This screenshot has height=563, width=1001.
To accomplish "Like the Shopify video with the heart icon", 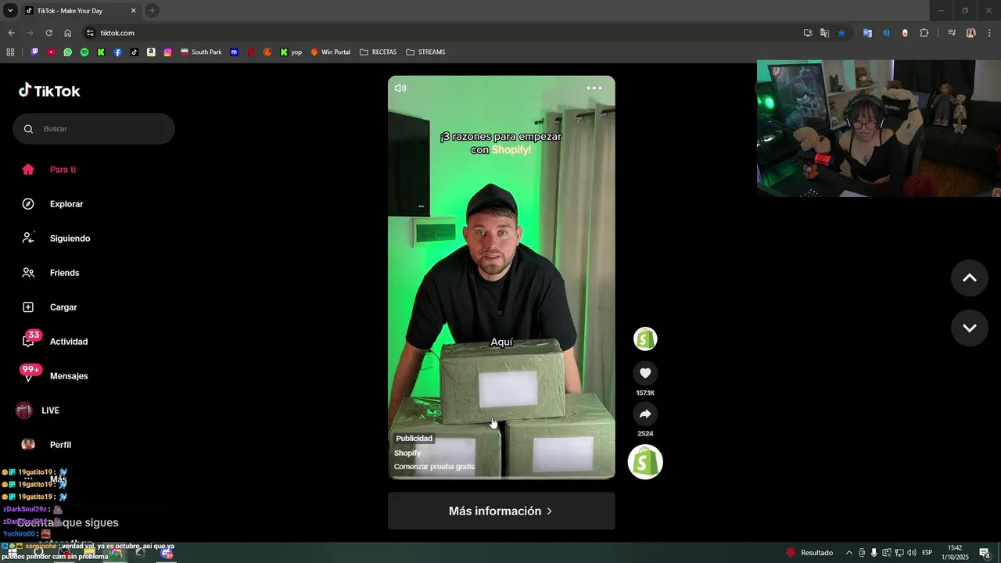I will (645, 374).
